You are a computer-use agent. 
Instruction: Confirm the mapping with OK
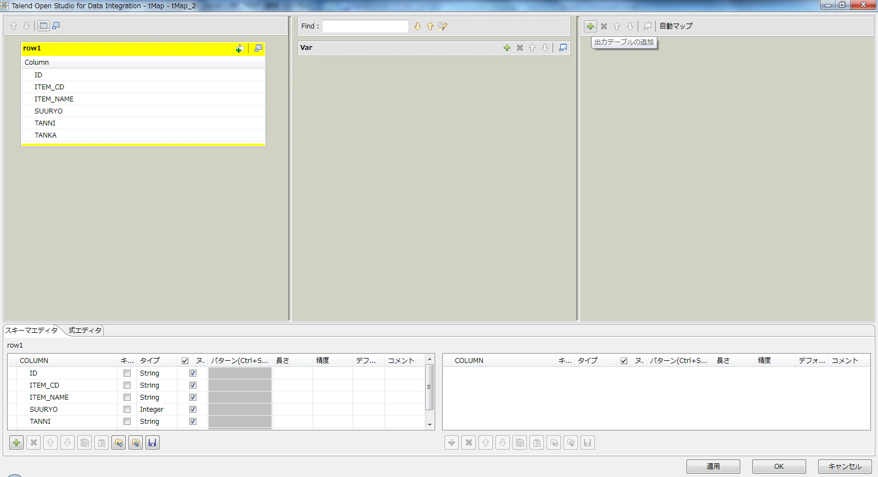pos(779,467)
